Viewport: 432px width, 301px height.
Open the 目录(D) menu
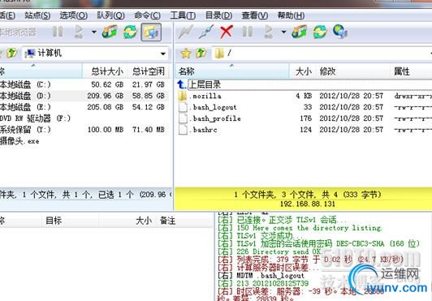click(218, 15)
